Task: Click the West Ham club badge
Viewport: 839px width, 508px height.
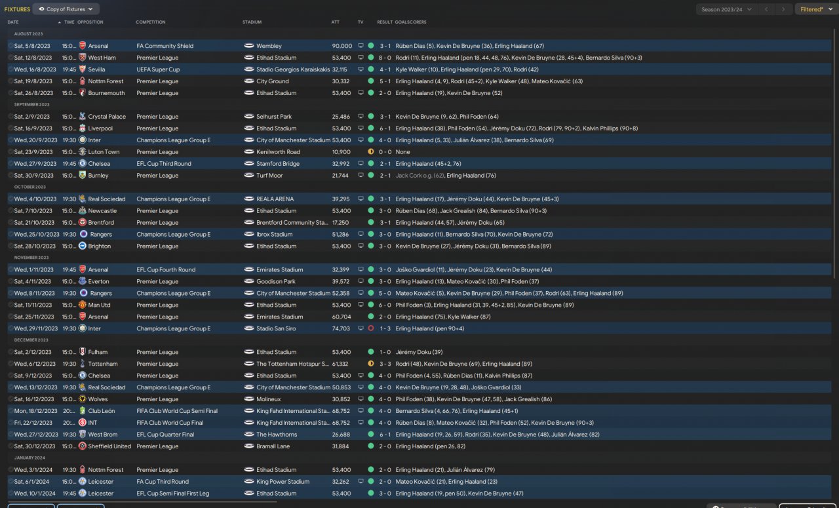Action: click(x=82, y=58)
